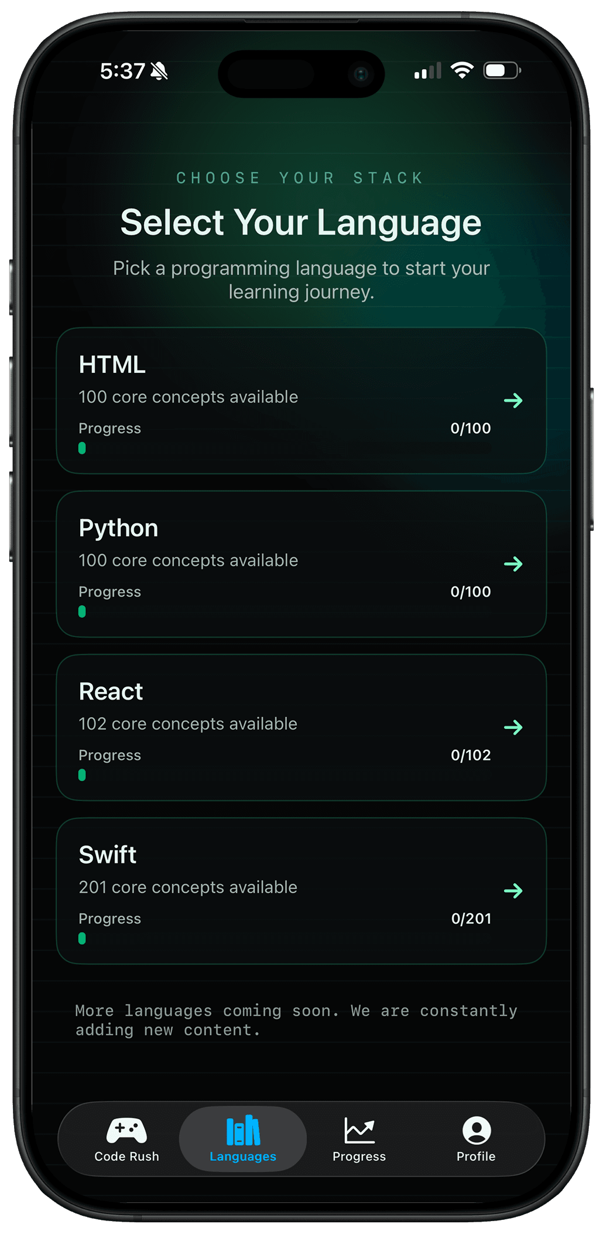Image resolution: width=603 pixels, height=1234 pixels.
Task: Tap the React 0/102 progress count
Action: pyautogui.click(x=471, y=755)
